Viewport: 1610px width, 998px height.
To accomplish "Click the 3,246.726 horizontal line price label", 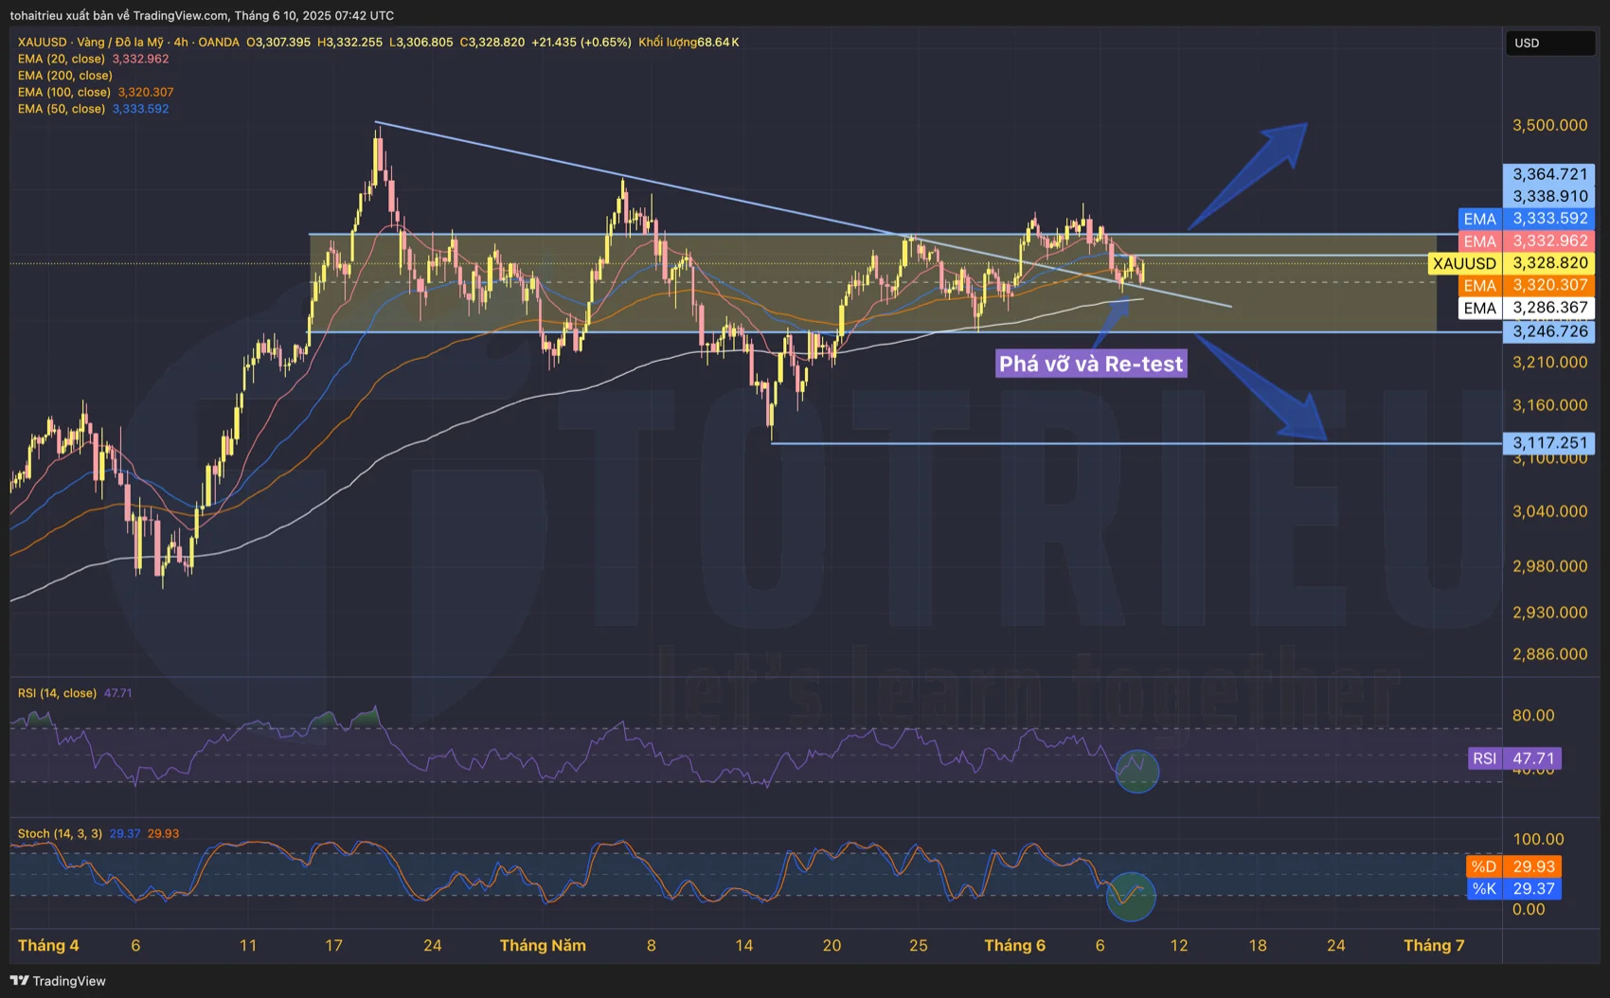I will tap(1549, 331).
